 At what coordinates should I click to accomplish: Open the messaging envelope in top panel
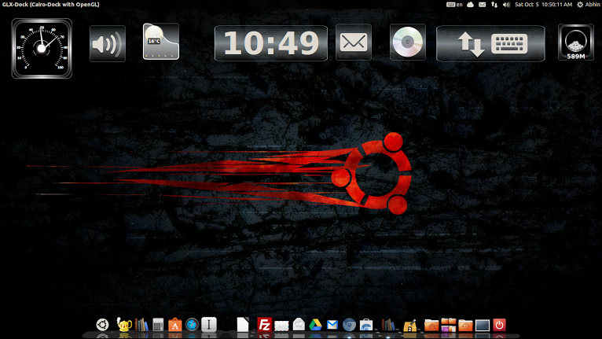(x=483, y=5)
